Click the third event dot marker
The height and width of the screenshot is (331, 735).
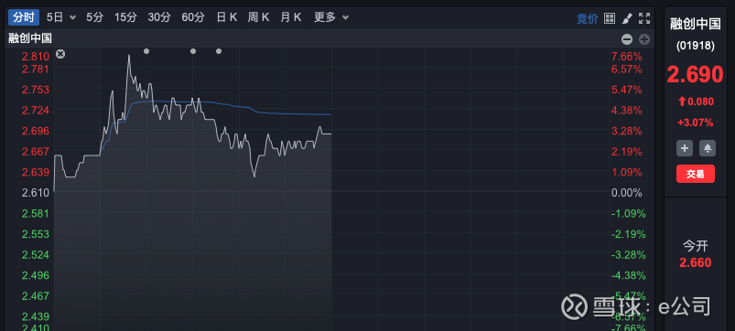[x=219, y=51]
